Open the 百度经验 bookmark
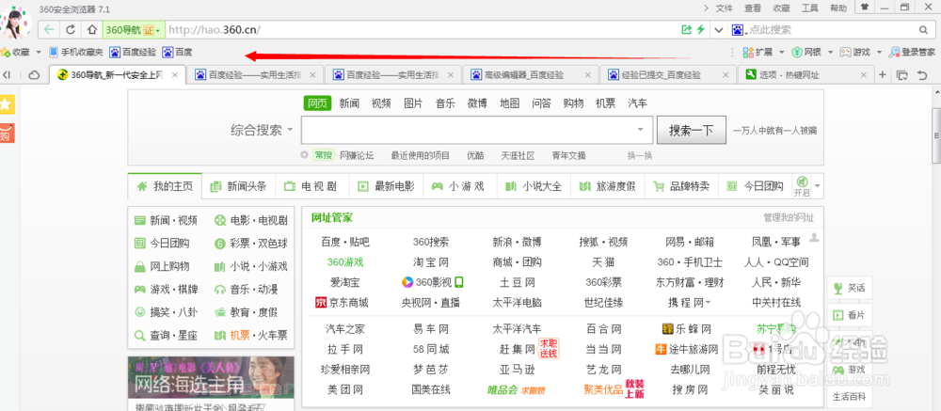The height and width of the screenshot is (411, 941). click(x=133, y=53)
